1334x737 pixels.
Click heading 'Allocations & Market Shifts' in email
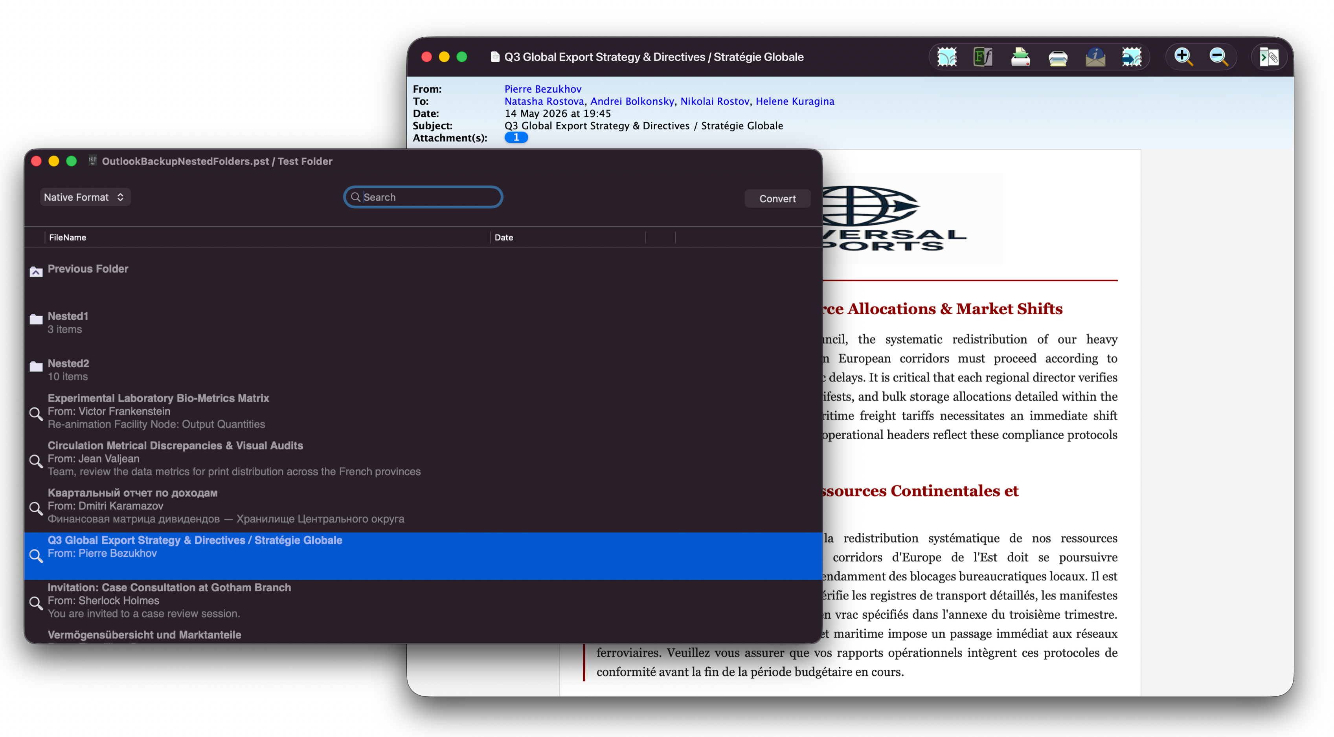(954, 309)
